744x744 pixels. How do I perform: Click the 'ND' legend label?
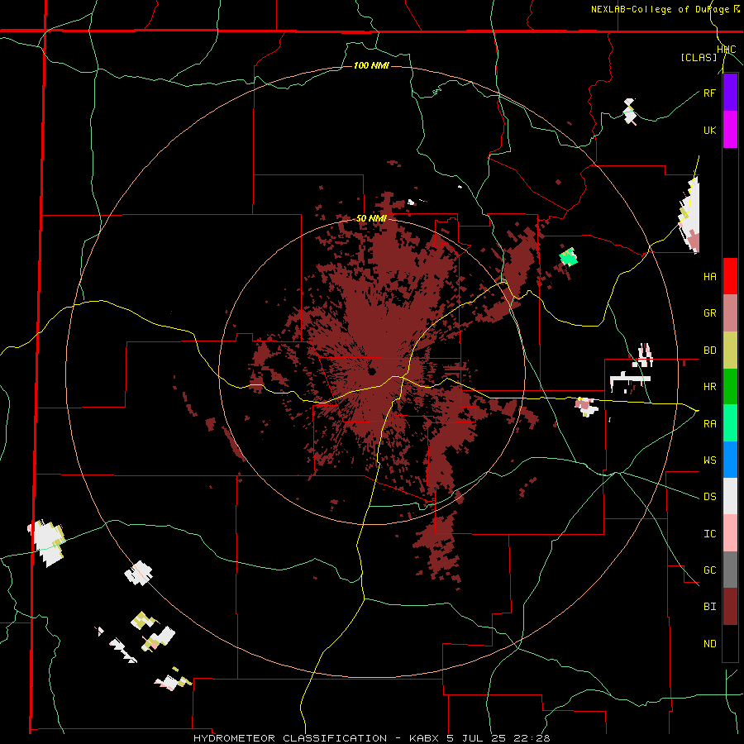pyautogui.click(x=709, y=644)
